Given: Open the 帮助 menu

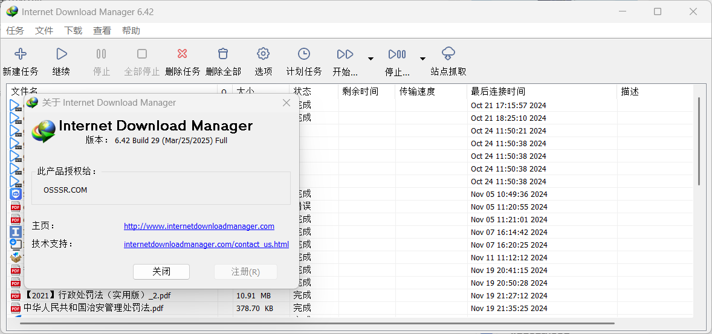Looking at the screenshot, I should click(x=131, y=30).
